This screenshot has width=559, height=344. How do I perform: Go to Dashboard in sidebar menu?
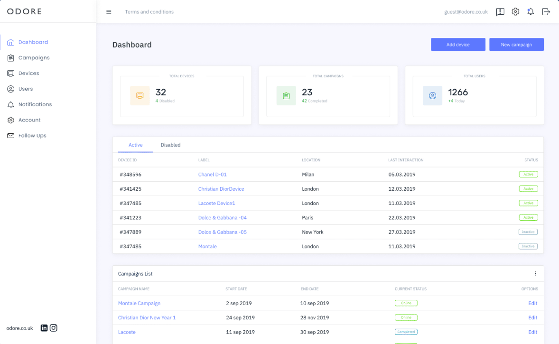point(33,42)
